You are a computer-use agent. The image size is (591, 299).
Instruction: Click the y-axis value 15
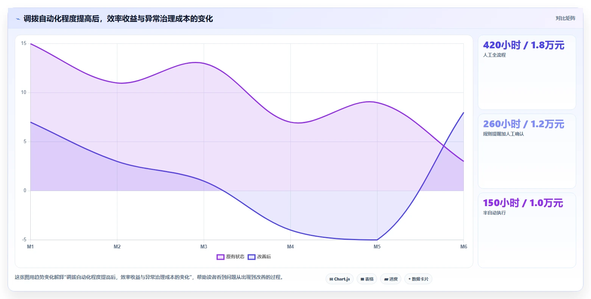pyautogui.click(x=24, y=43)
